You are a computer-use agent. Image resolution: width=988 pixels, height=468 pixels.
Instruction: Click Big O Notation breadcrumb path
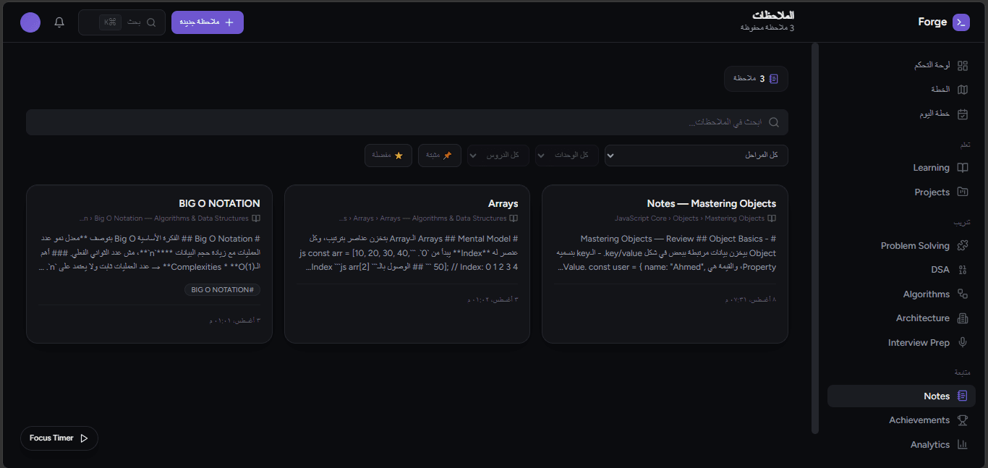click(x=164, y=218)
